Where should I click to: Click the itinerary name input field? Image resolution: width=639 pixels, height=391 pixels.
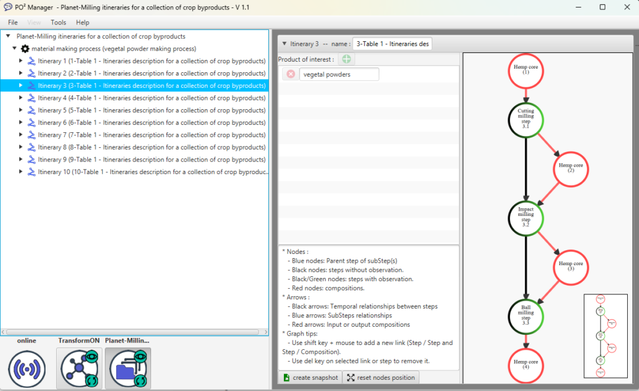(x=392, y=44)
